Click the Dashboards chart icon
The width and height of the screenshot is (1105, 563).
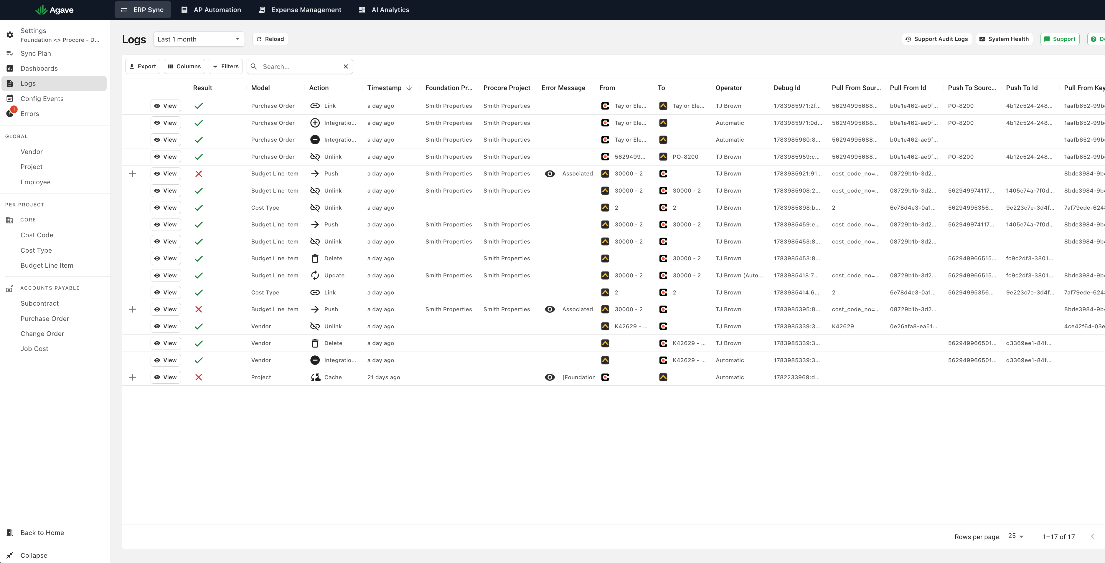pos(10,68)
